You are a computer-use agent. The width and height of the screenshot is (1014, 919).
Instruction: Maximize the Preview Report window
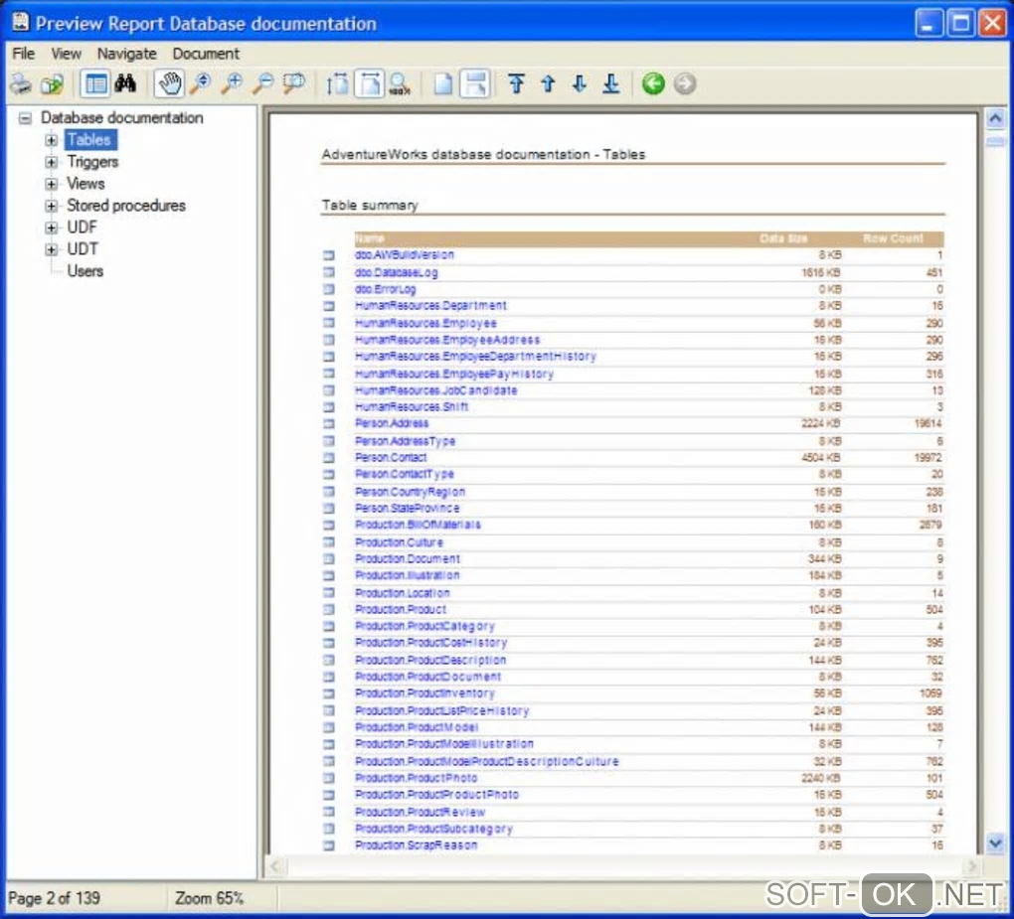(x=961, y=24)
